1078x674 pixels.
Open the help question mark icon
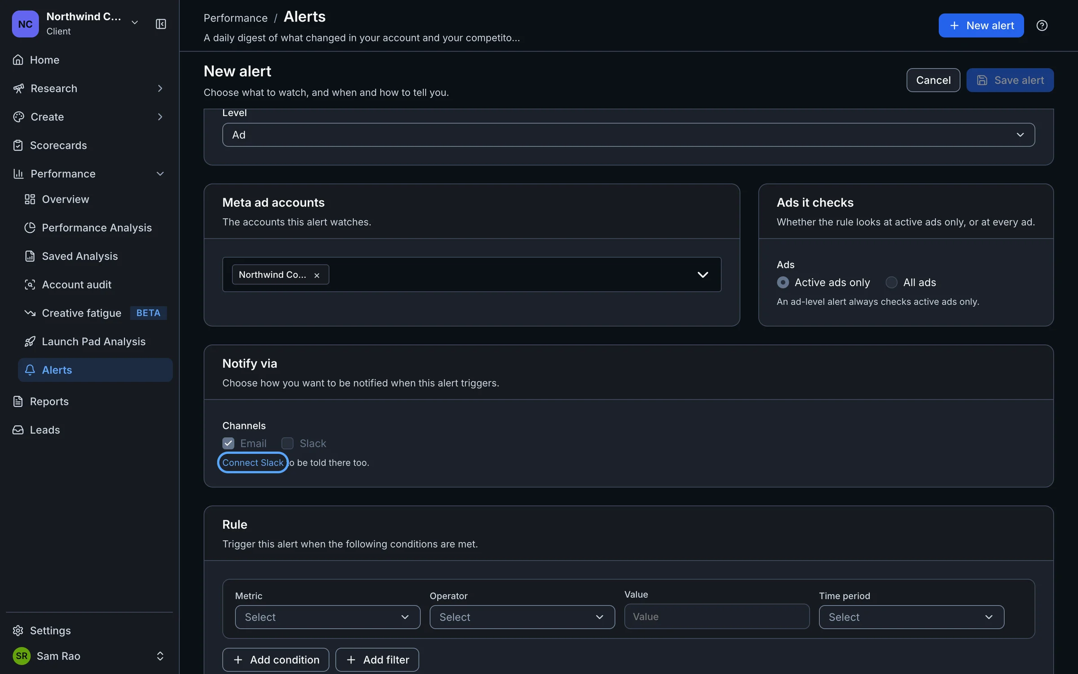[x=1042, y=26]
